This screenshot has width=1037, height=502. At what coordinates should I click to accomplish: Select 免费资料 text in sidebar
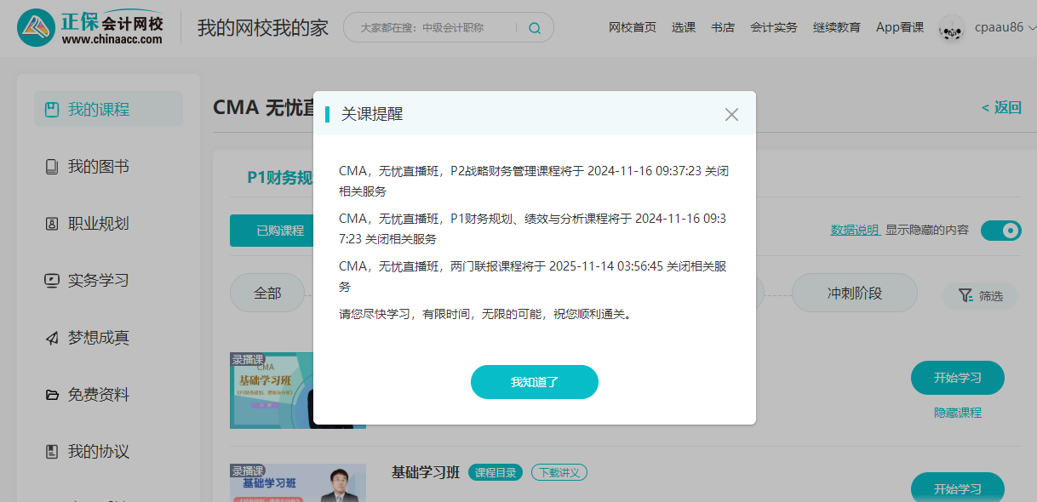click(99, 395)
